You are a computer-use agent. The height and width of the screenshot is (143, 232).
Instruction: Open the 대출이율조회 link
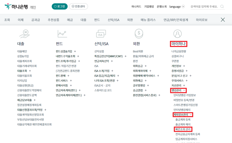pos(24,76)
